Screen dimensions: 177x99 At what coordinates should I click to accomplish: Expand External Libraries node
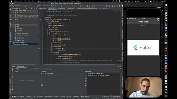12,42
